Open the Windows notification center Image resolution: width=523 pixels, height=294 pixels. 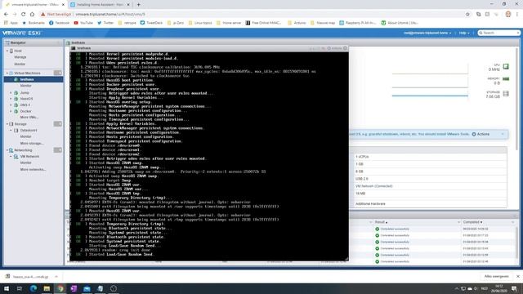click(514, 288)
